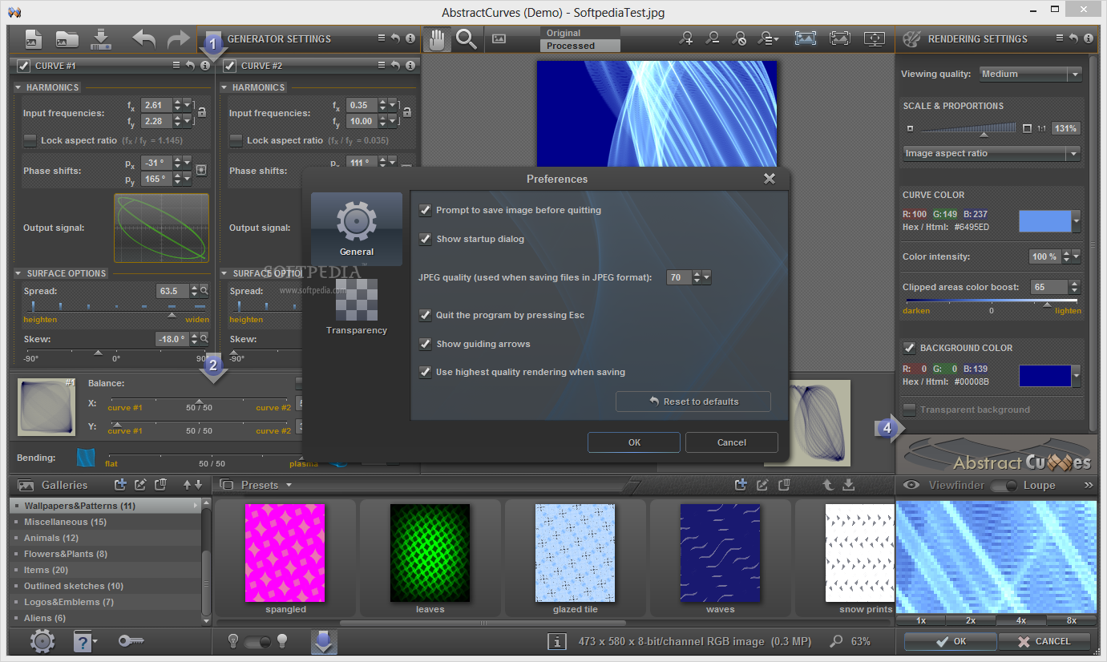This screenshot has width=1107, height=662.
Task: Open program settings gear icon at bottom left
Action: pos(42,641)
